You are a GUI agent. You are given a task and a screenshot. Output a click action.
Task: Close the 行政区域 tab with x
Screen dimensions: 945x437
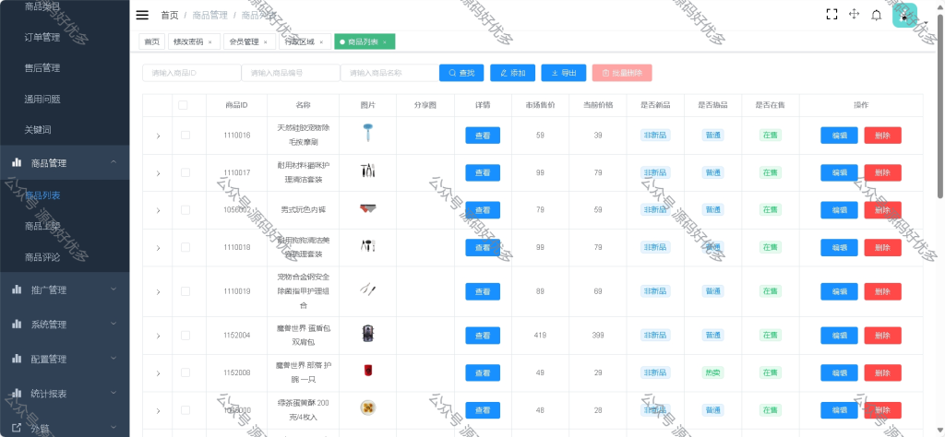coord(321,42)
